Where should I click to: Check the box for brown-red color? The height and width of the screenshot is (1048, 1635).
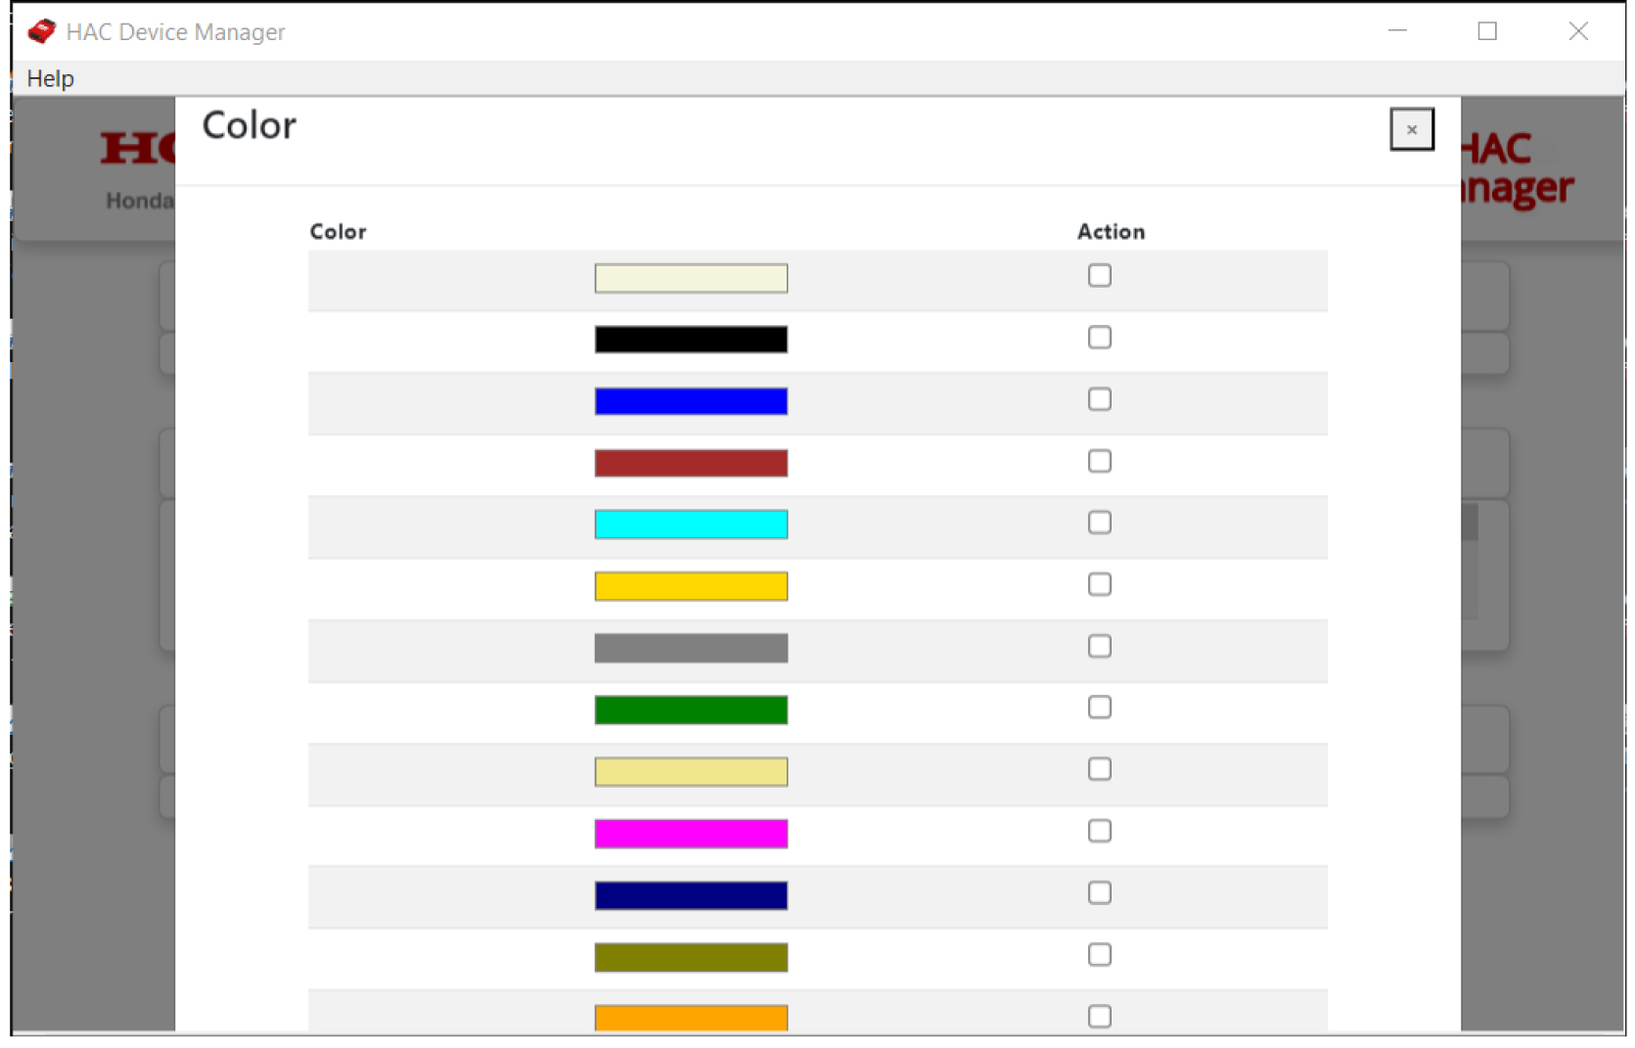click(x=1099, y=461)
